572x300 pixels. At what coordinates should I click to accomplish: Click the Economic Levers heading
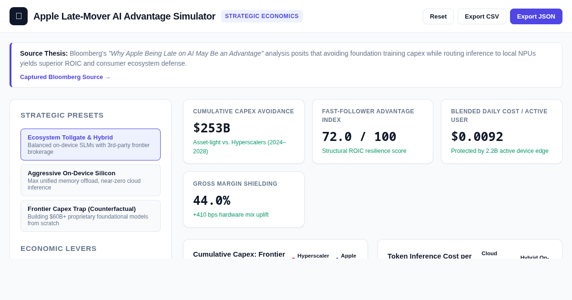click(59, 248)
